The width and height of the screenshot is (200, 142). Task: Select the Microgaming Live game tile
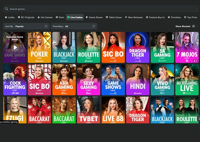(x=187, y=80)
